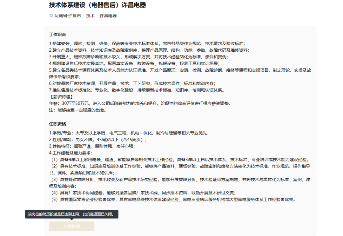Click the line starting 年薪：30万至50万元
This screenshot has width=343, height=236.
[140, 103]
